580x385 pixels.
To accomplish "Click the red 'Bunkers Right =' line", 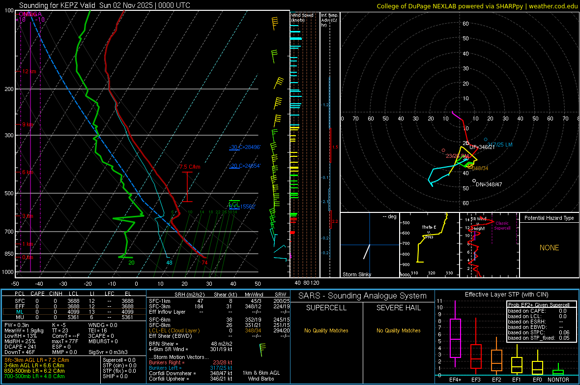I will click(191, 363).
